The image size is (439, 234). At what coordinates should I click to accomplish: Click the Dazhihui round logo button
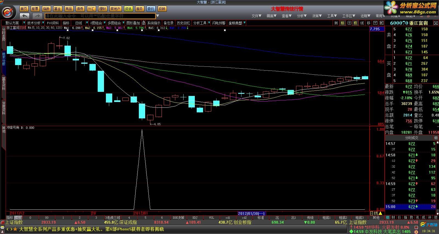(8, 12)
